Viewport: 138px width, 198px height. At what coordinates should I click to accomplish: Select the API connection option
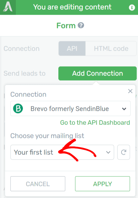click(72, 48)
